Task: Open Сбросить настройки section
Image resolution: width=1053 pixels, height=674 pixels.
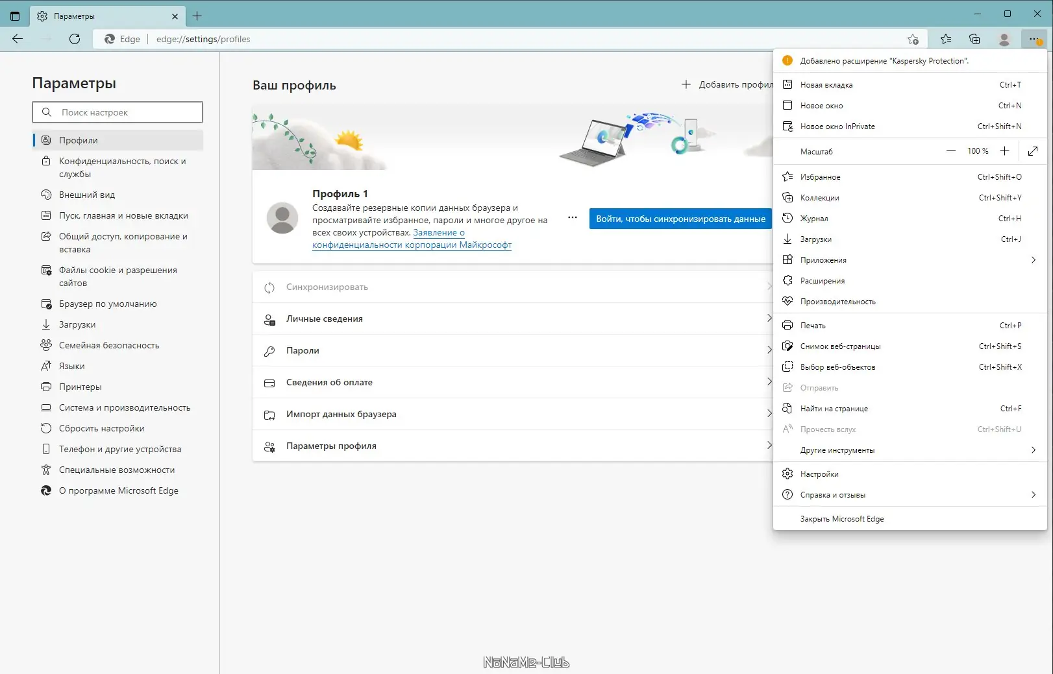Action: [x=118, y=428]
